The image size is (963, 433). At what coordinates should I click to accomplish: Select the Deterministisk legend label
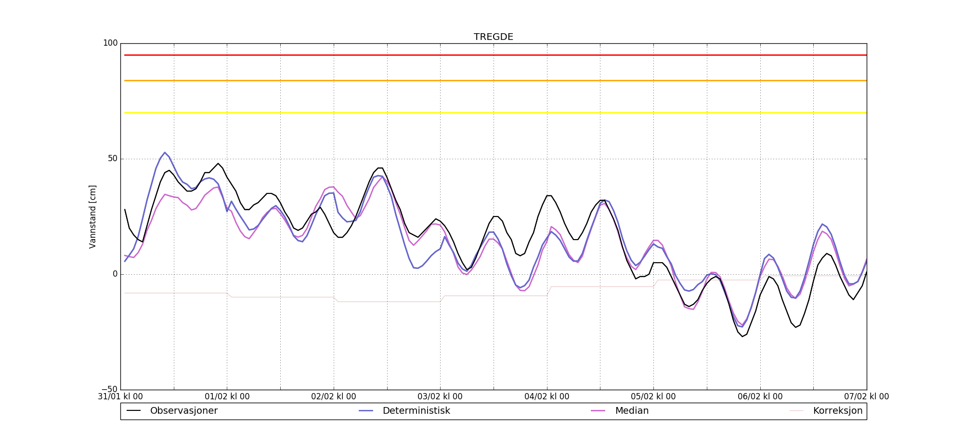pyautogui.click(x=416, y=411)
